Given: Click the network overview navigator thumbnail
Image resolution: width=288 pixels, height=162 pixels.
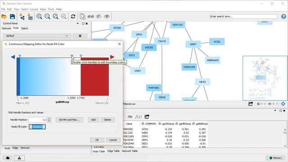Looking at the screenshot, I should click(265, 78).
